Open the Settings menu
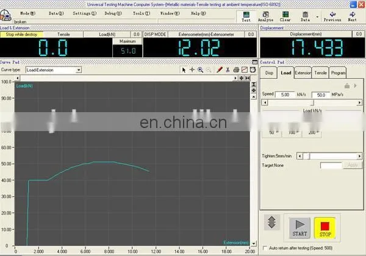This screenshot has height=256, width=366. coord(85,13)
